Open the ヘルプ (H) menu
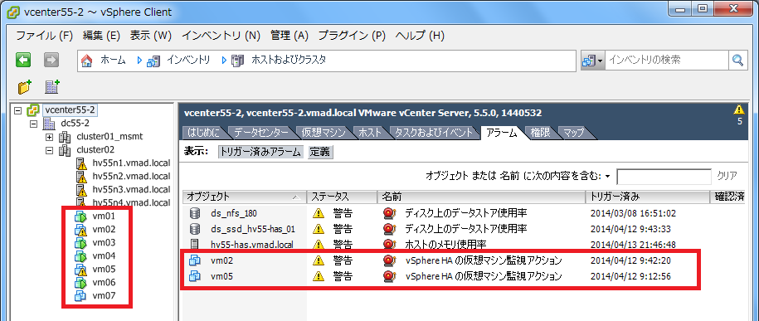Viewport: 759px width, 321px height. pyautogui.click(x=420, y=36)
